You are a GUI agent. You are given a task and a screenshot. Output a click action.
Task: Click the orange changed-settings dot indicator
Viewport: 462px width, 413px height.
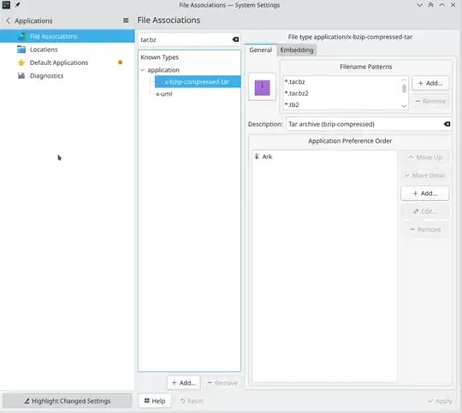[121, 62]
